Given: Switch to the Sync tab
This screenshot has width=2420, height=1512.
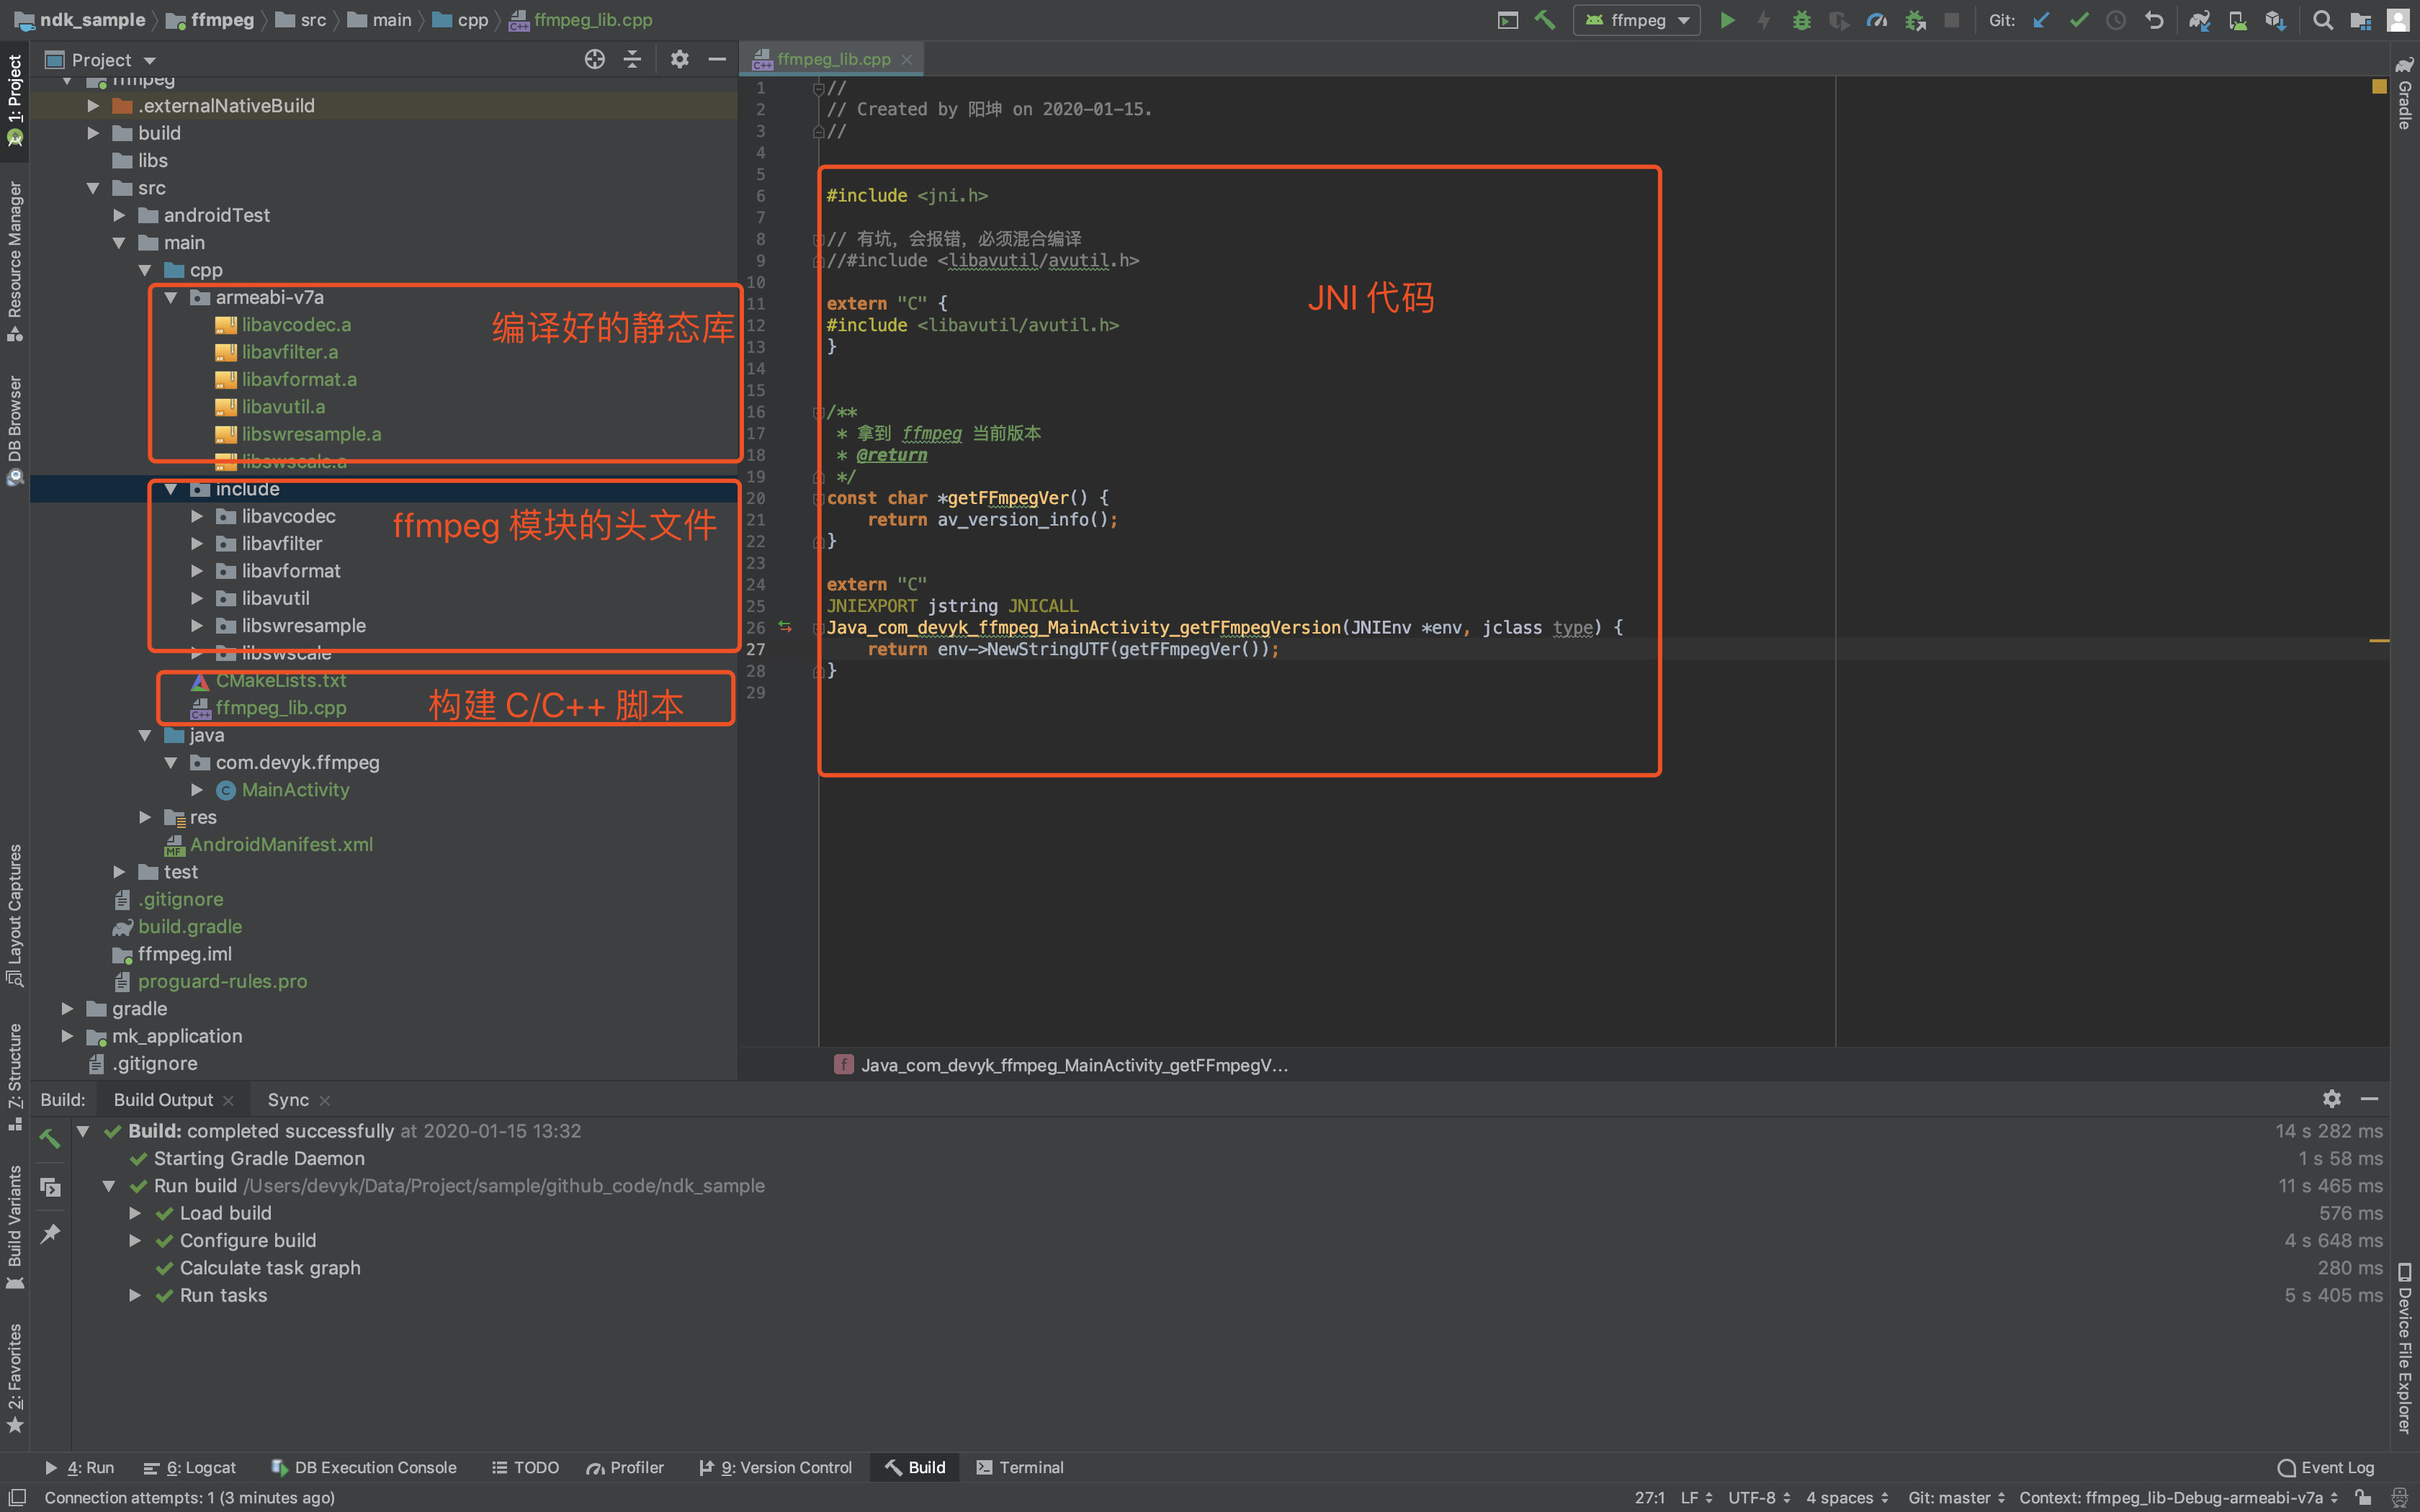Looking at the screenshot, I should [x=287, y=1099].
